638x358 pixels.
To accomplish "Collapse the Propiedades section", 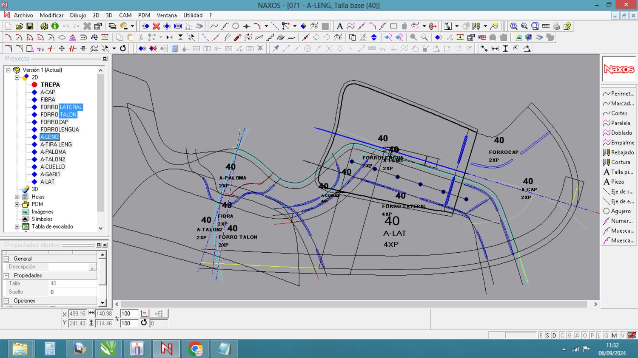I will pyautogui.click(x=6, y=276).
